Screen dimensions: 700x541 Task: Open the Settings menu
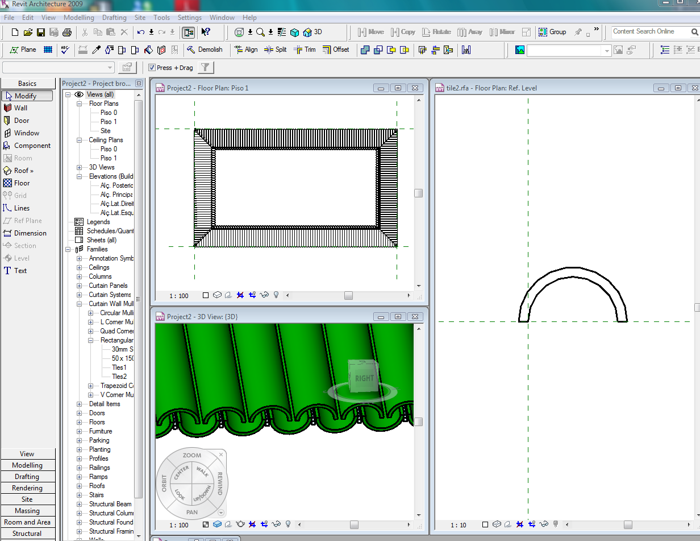[190, 18]
